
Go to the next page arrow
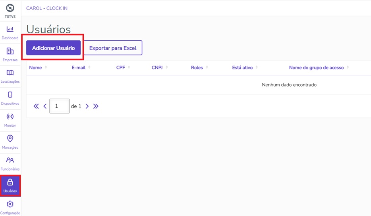(x=87, y=106)
